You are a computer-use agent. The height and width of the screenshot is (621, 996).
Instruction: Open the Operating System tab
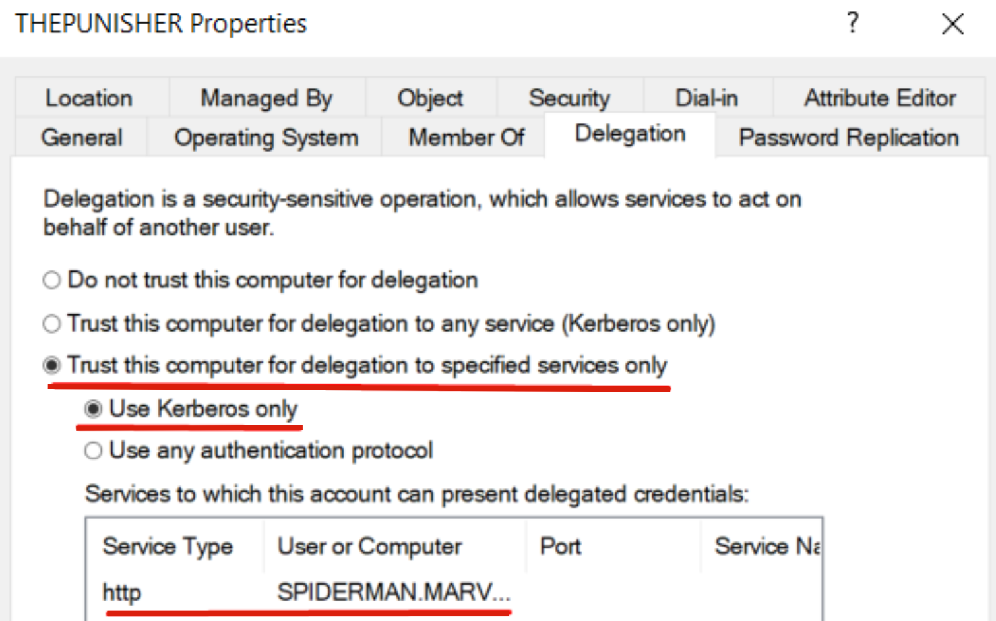[266, 138]
